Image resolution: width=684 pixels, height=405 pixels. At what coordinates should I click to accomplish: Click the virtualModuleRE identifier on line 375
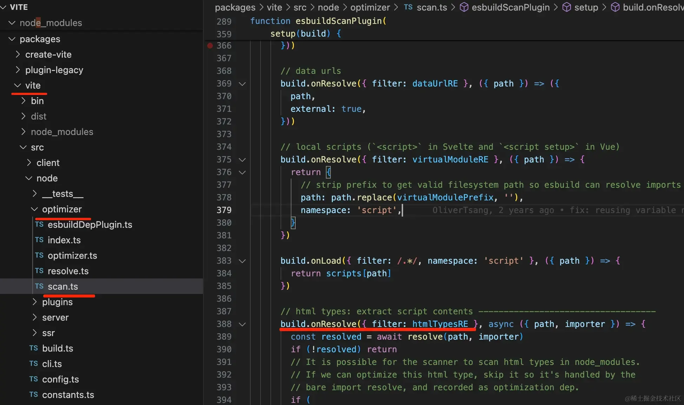pyautogui.click(x=450, y=160)
